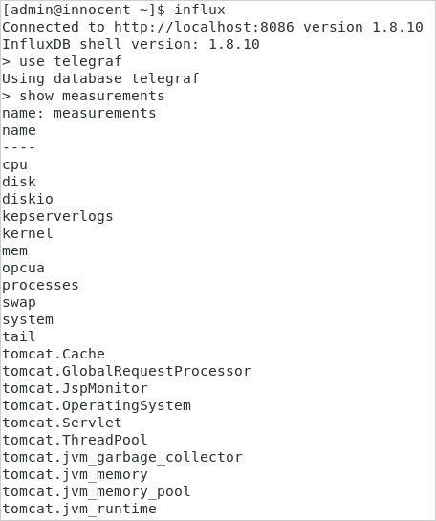The width and height of the screenshot is (436, 521).
Task: Click the 'swap' measurement entry
Action: coord(19,302)
